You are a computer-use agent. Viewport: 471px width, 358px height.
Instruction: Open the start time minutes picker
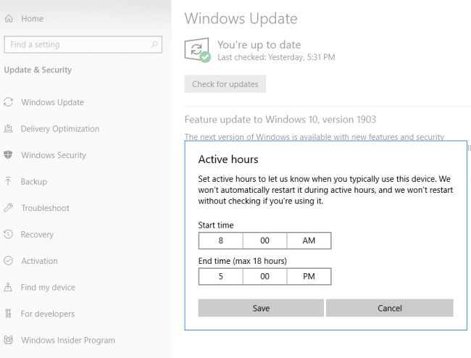(x=265, y=241)
